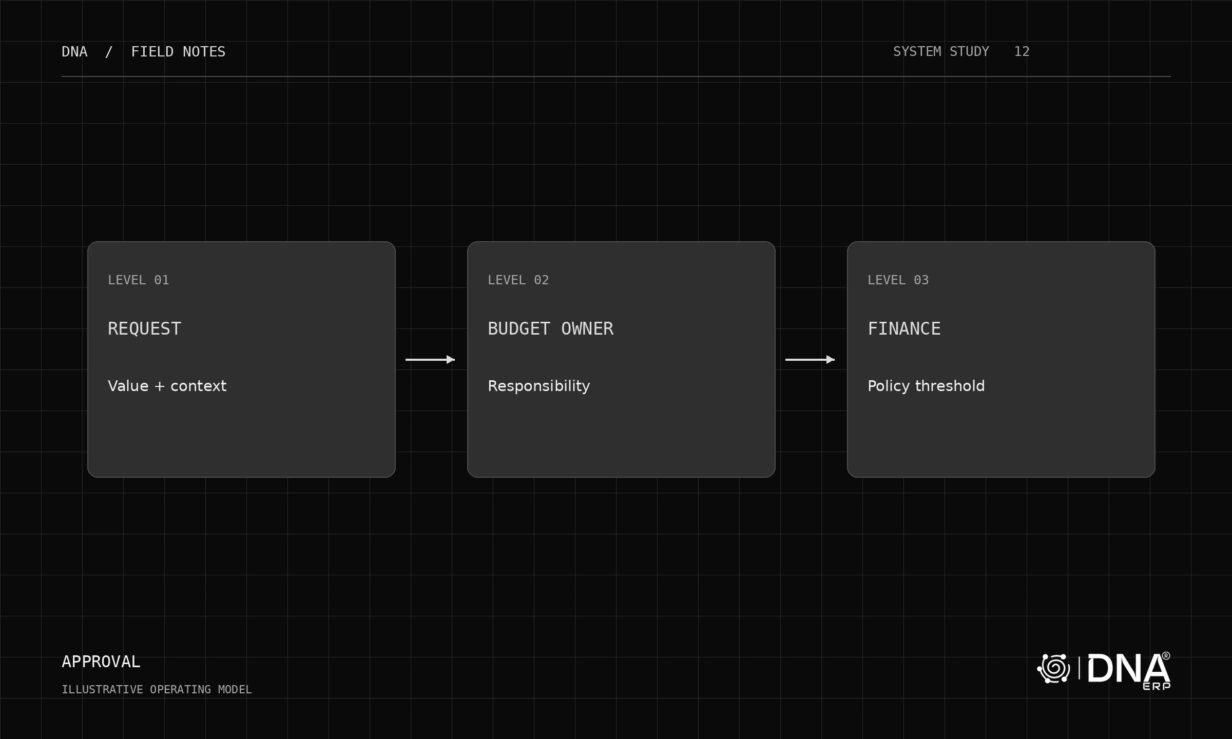Viewport: 1232px width, 739px height.
Task: Click the DNA ERP wordmark
Action: coord(1129,671)
